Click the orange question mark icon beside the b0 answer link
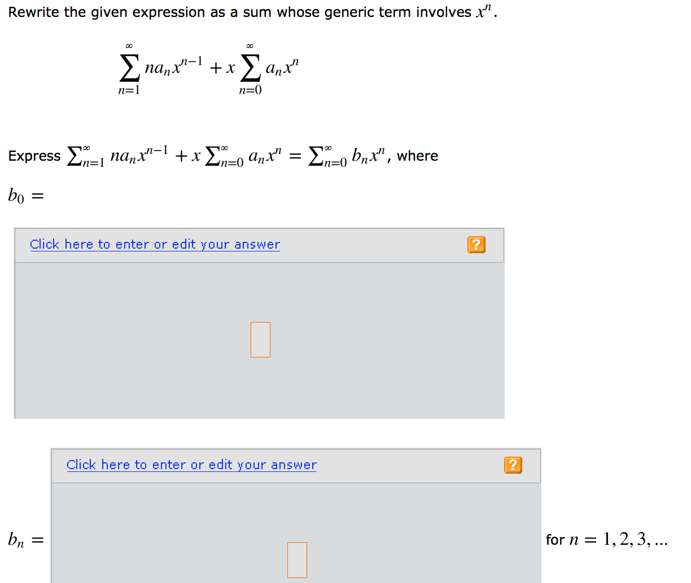 pos(476,245)
